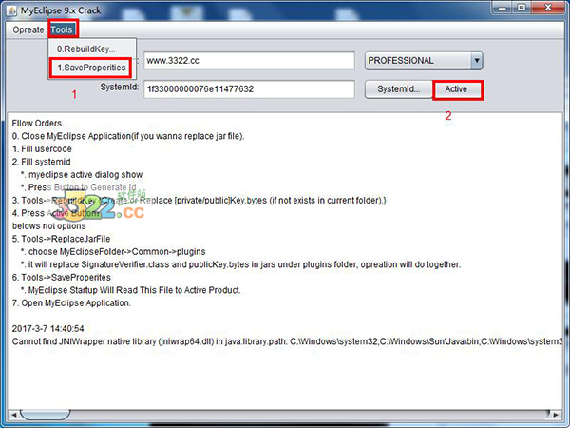The height and width of the screenshot is (428, 570).
Task: Open the Opreate menu
Action: pos(28,29)
